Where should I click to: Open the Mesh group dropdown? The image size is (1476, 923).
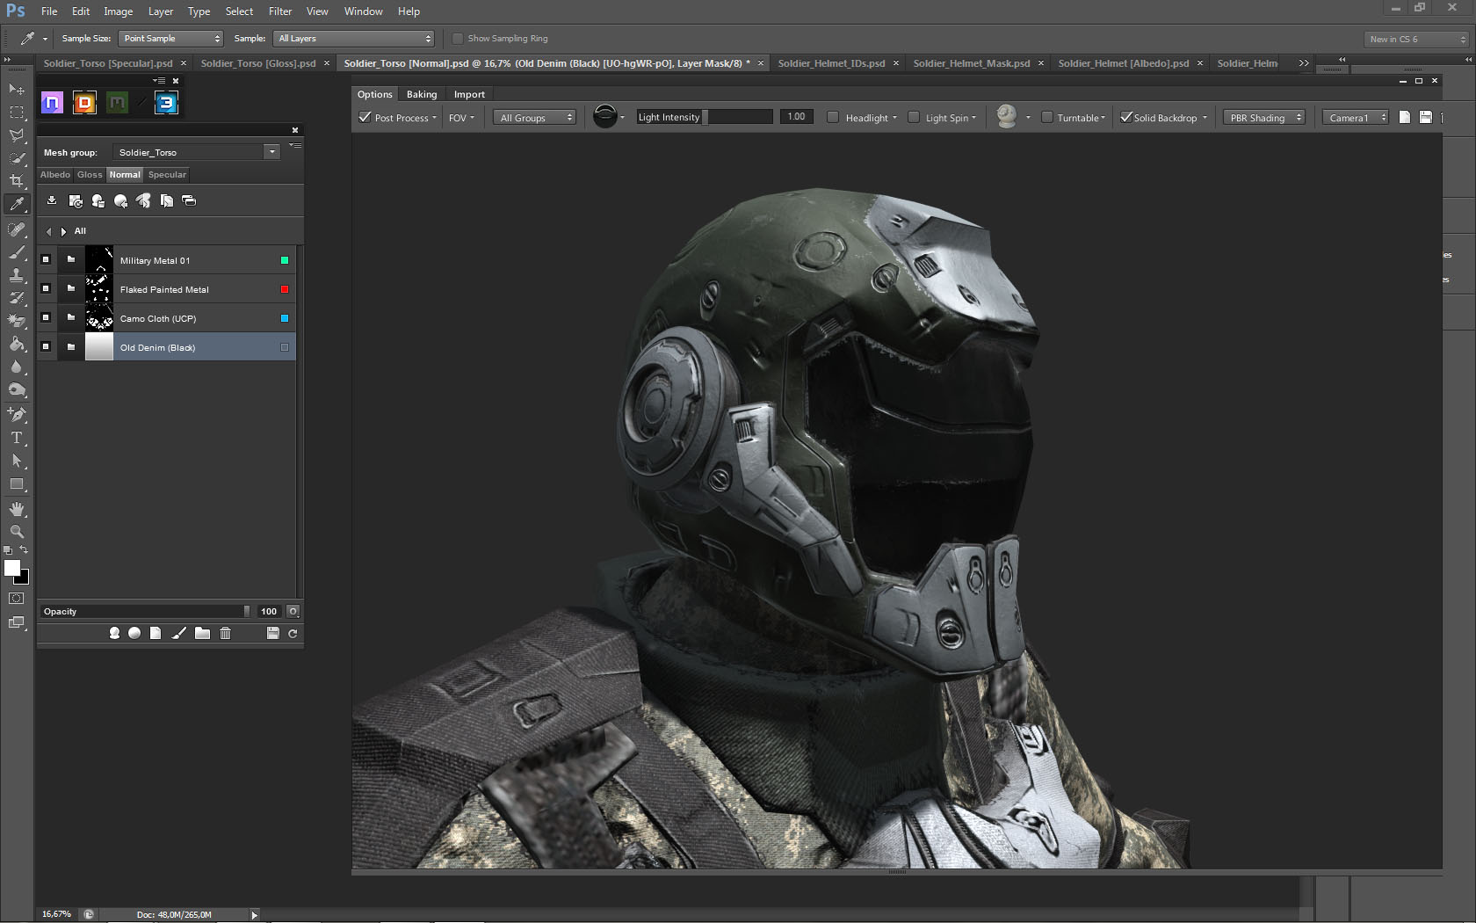(x=271, y=152)
